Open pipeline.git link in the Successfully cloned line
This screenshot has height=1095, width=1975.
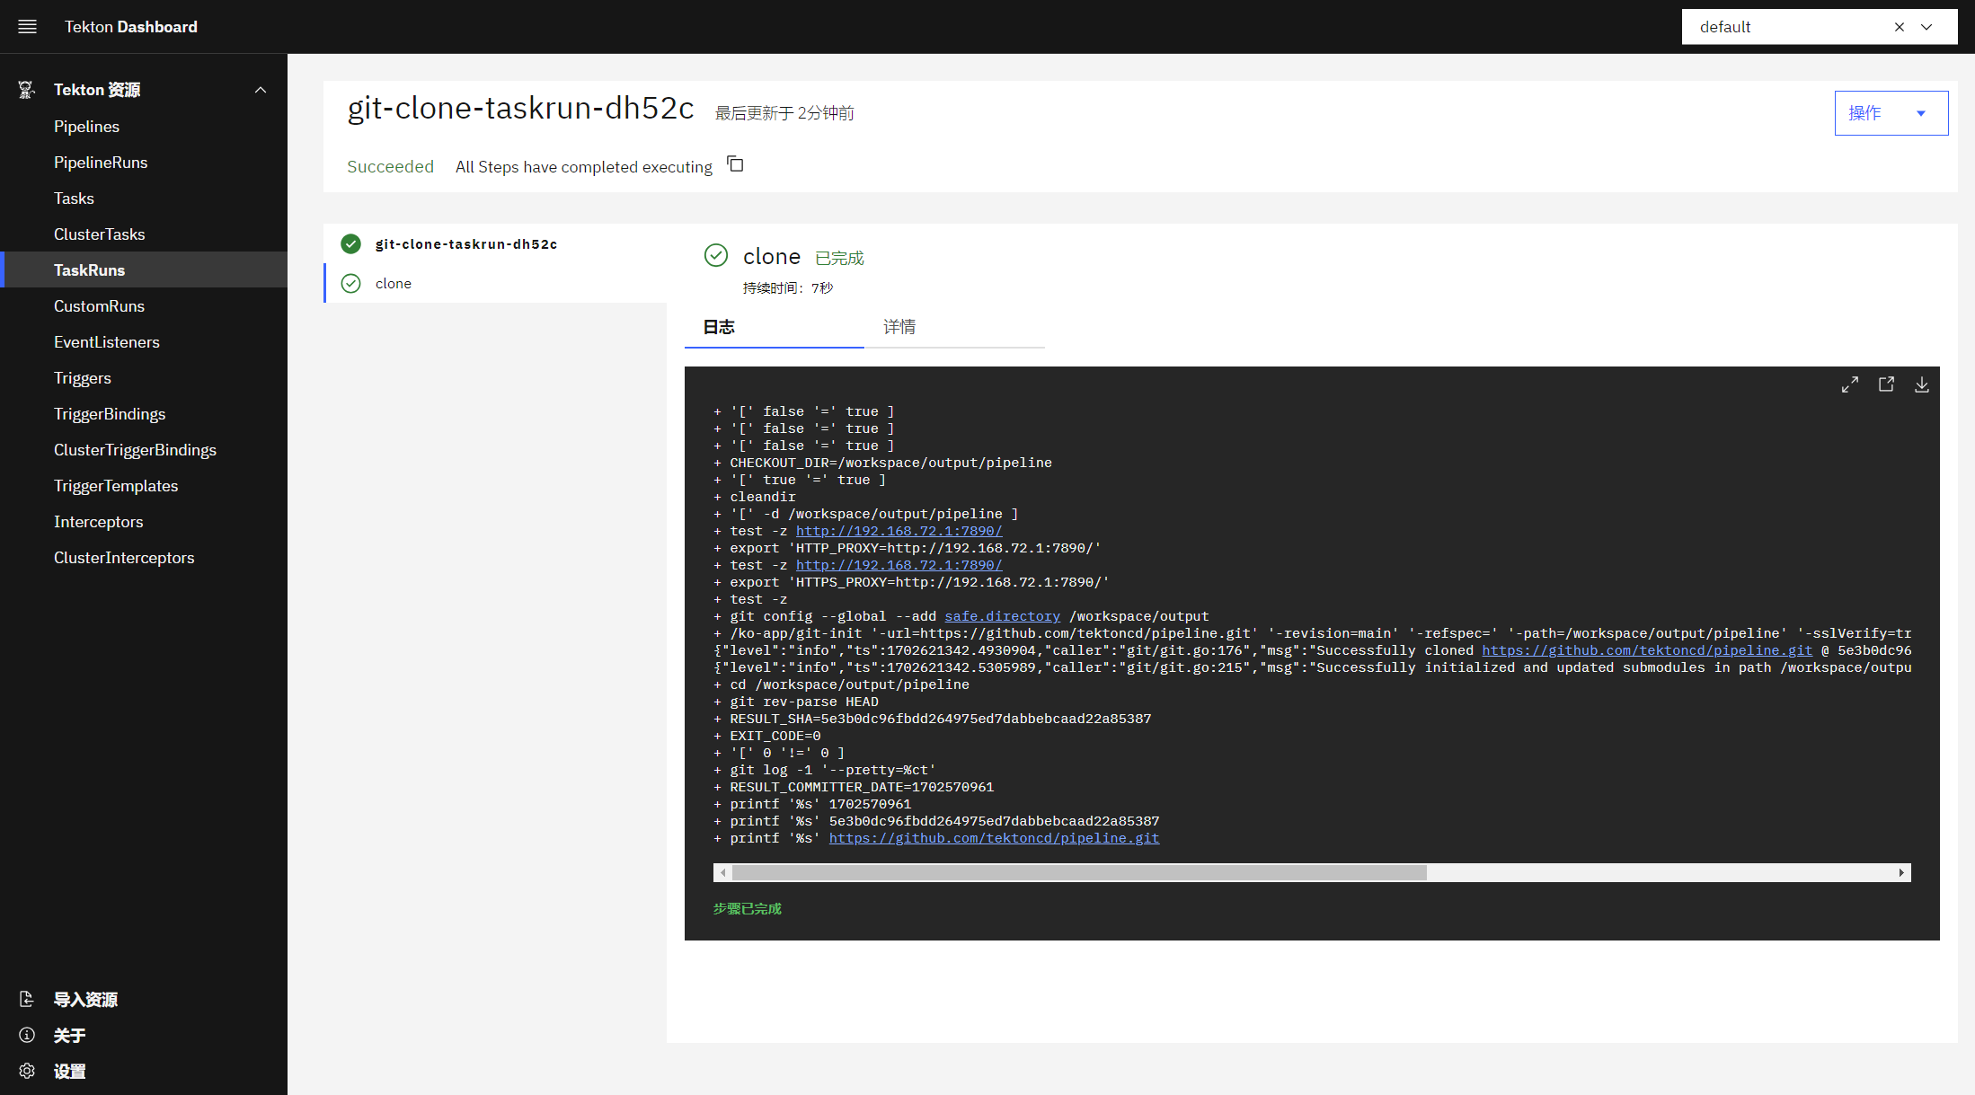(x=1646, y=650)
